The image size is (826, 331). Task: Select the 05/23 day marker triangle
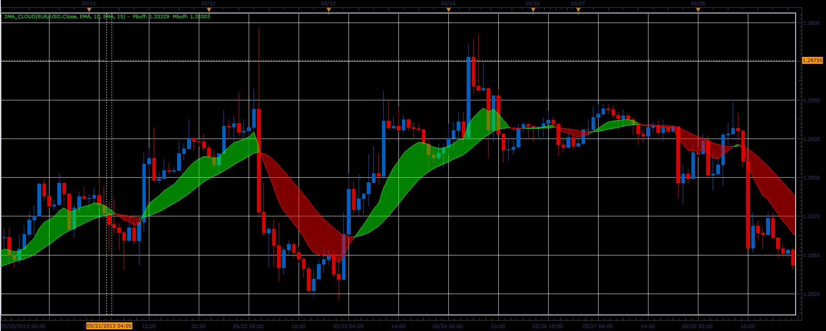pos(329,10)
